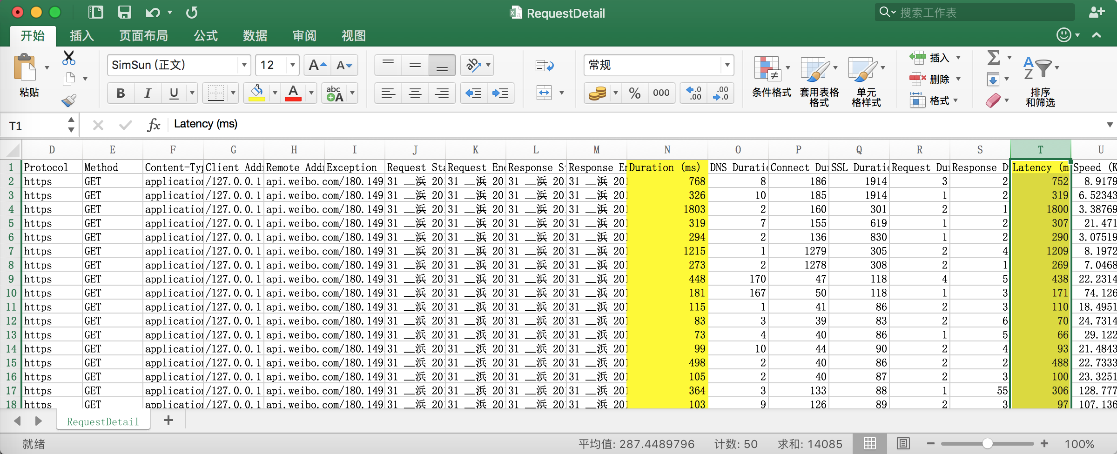Align text right
Screen dimensions: 1117x454
coord(442,93)
